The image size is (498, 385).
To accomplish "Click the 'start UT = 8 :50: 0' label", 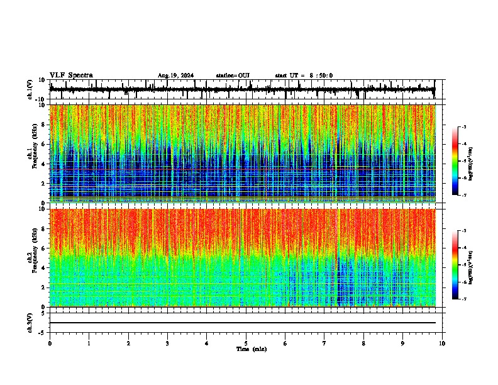I will (304, 75).
